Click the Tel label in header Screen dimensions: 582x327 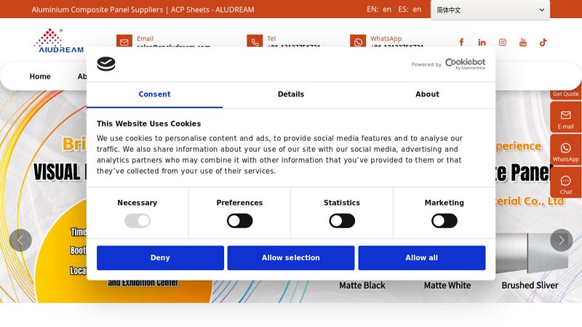271,39
